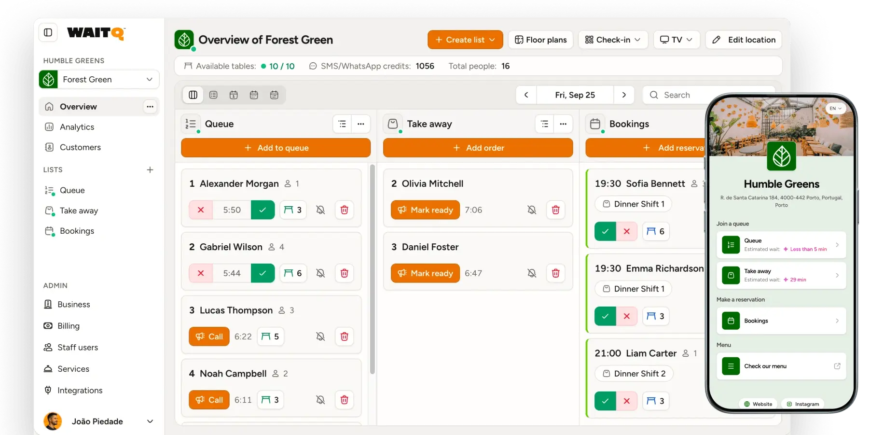The image size is (870, 435).
Task: Expand João Piedade user menu
Action: coord(99,421)
